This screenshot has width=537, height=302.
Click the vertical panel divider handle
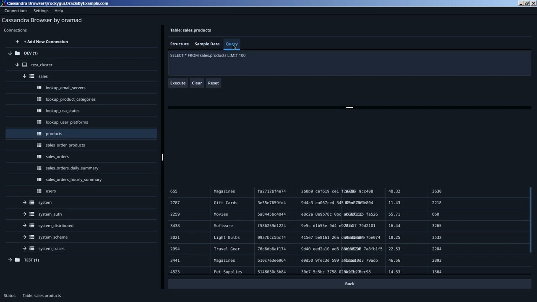point(162,157)
